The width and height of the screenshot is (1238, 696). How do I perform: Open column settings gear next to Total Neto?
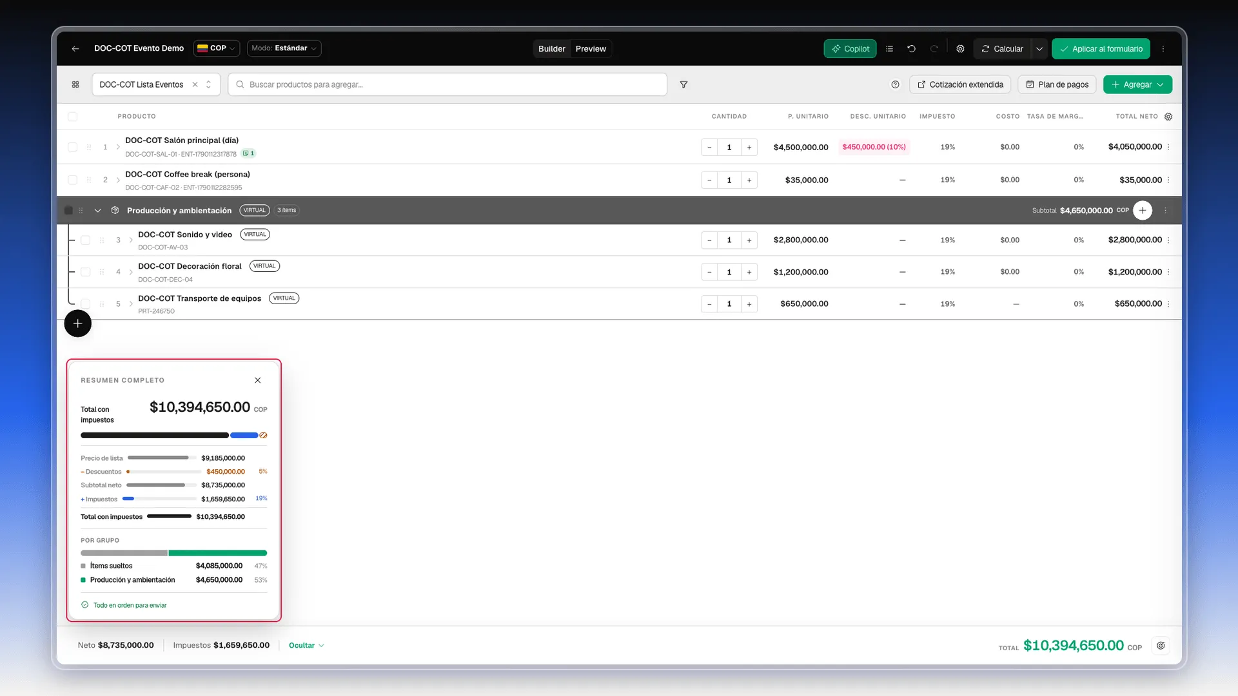1168,117
